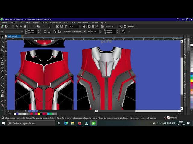Click Publish to PDF icon
This screenshot has height=144, width=193.
point(66,26)
